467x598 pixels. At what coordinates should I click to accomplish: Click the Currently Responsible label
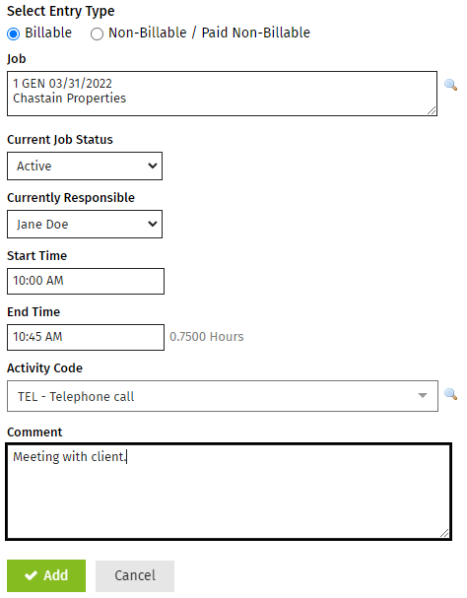(71, 198)
